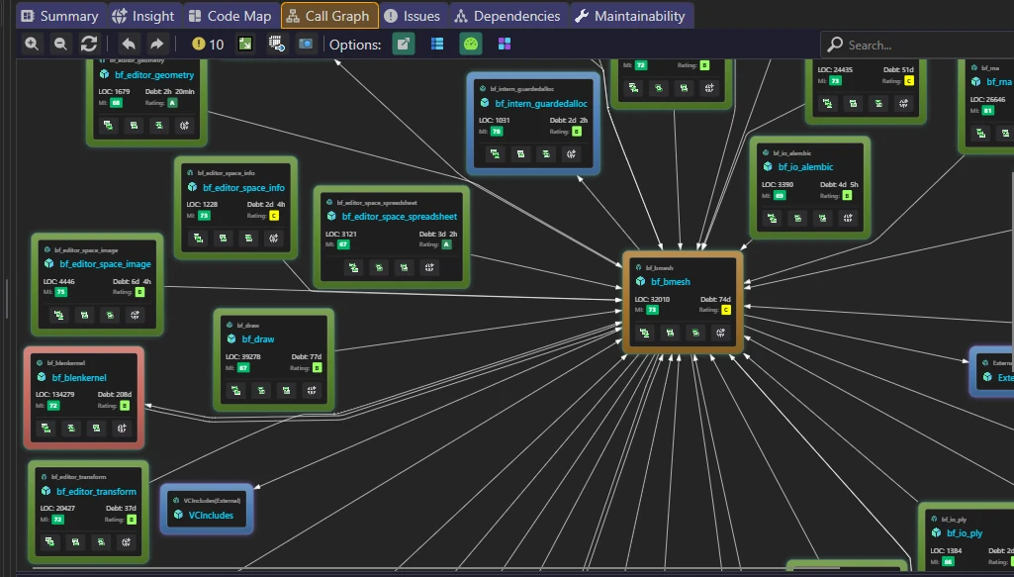This screenshot has height=577, width=1014.
Task: Open the bf_intern_guardedalloc title link
Action: [540, 104]
